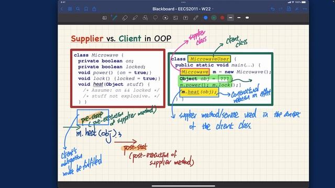Toggle read-only mode with the crossed pencil icon

[x=297, y=9]
